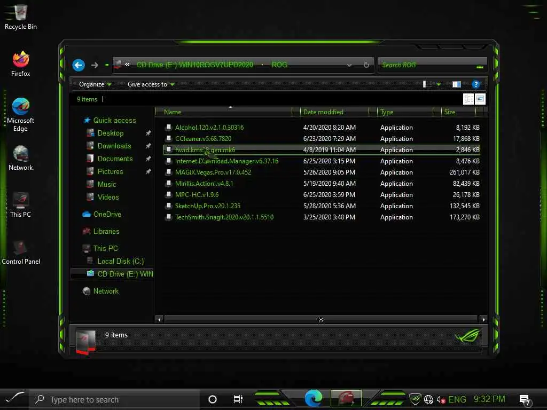
Task: Click the change view layout icon
Action: (x=427, y=84)
